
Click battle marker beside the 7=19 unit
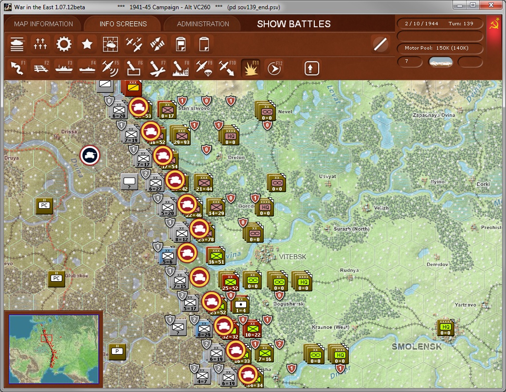coord(151,131)
